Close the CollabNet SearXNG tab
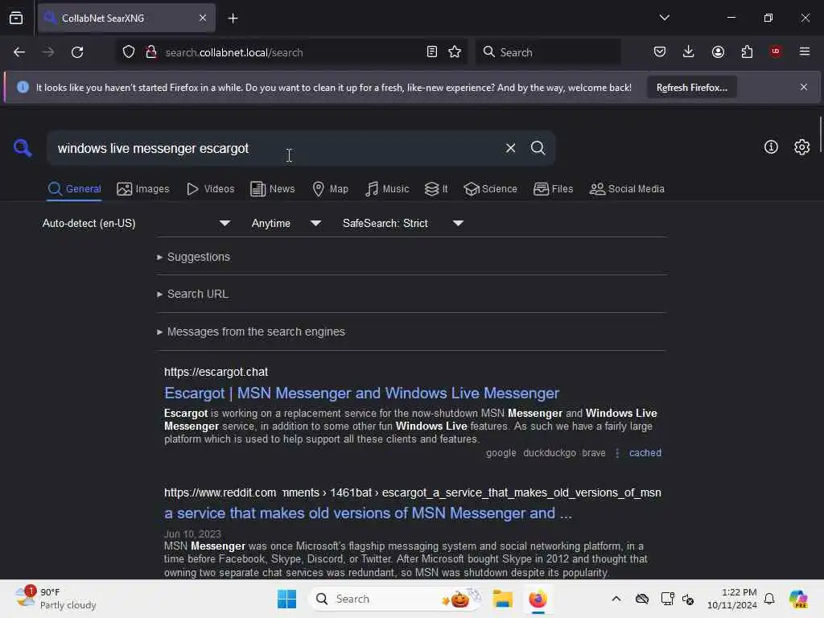The width and height of the screenshot is (824, 618). pos(203,19)
